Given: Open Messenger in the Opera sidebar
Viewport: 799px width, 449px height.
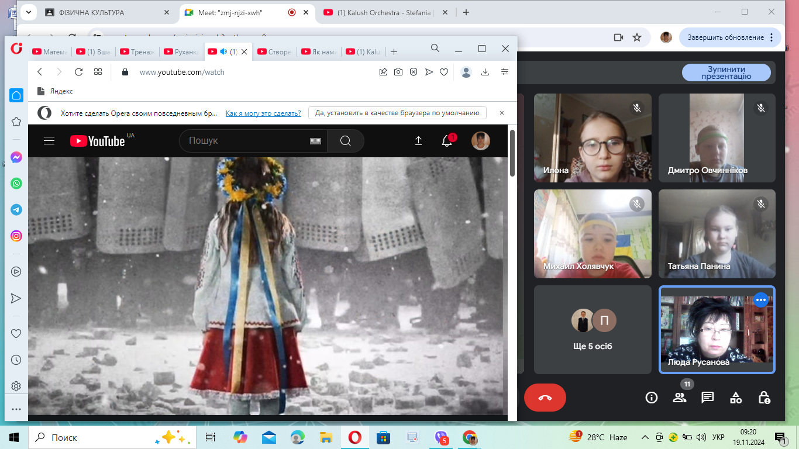Looking at the screenshot, I should coord(16,157).
